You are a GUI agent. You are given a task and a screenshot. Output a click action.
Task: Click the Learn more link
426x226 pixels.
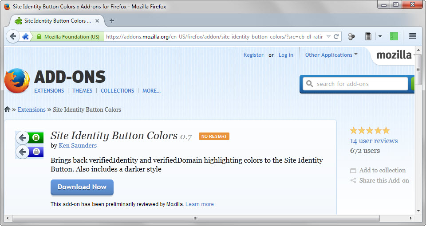pyautogui.click(x=200, y=204)
